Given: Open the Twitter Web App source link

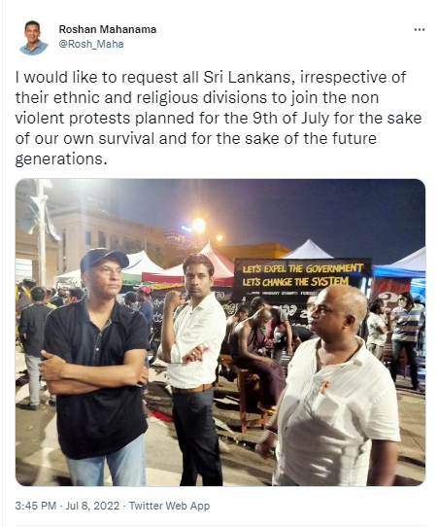Looking at the screenshot, I should click(x=170, y=506).
